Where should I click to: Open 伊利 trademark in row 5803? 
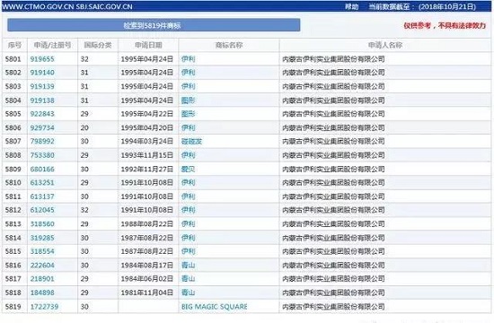[x=188, y=86]
